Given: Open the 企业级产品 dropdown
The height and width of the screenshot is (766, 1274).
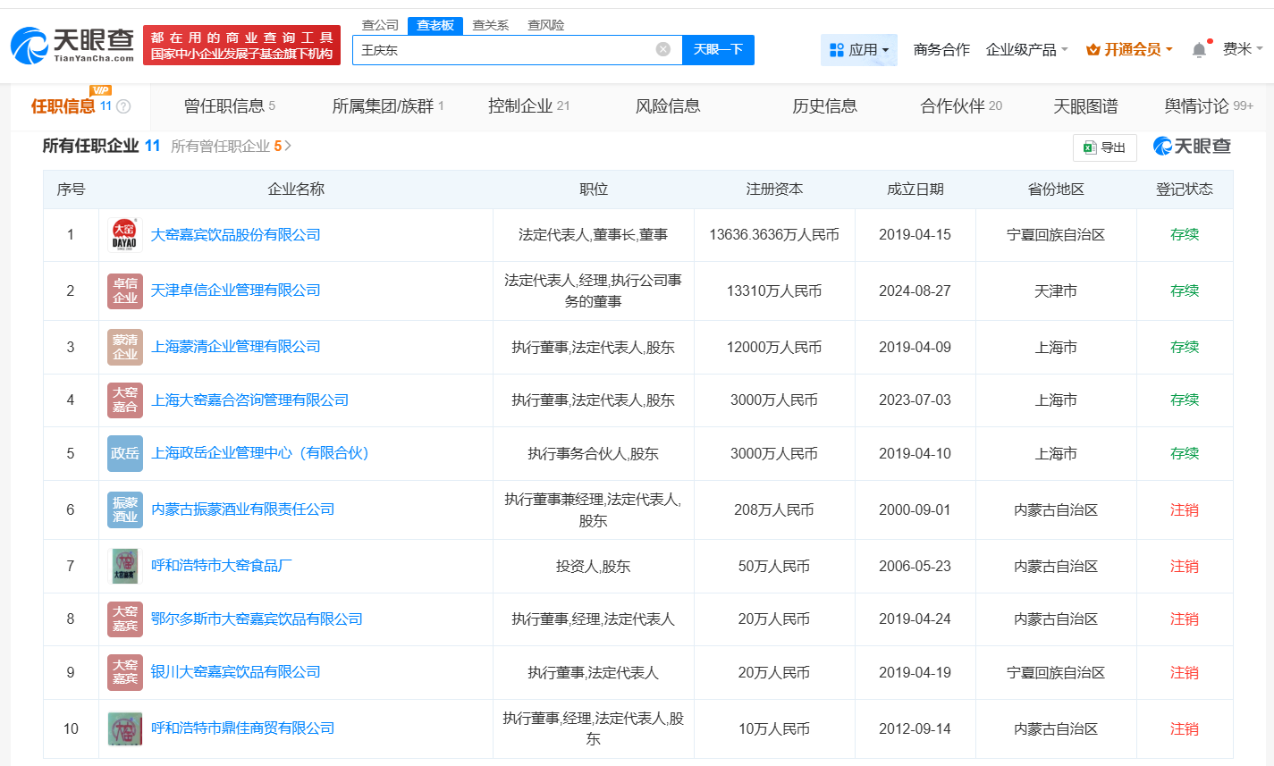Looking at the screenshot, I should click(1026, 50).
